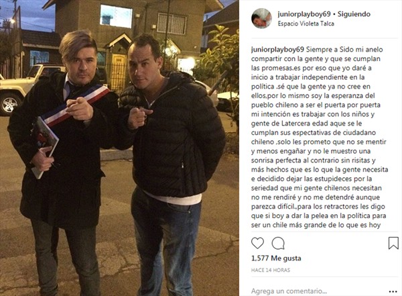
Task: View the 1,577 Me gusta likes list
Action: (x=276, y=258)
